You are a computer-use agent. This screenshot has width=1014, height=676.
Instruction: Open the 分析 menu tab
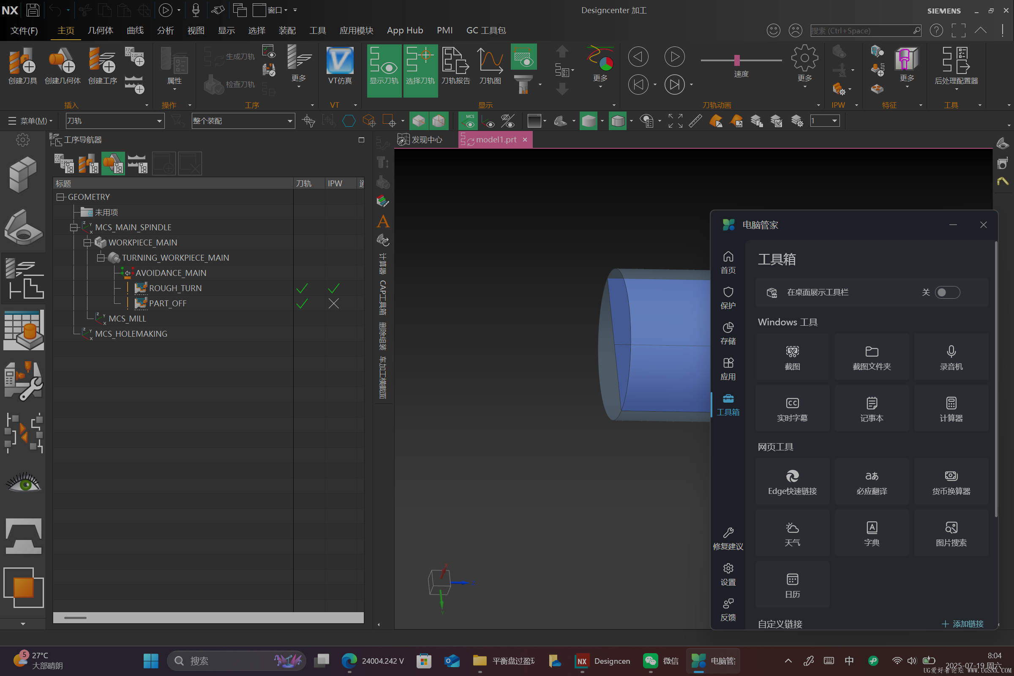165,30
